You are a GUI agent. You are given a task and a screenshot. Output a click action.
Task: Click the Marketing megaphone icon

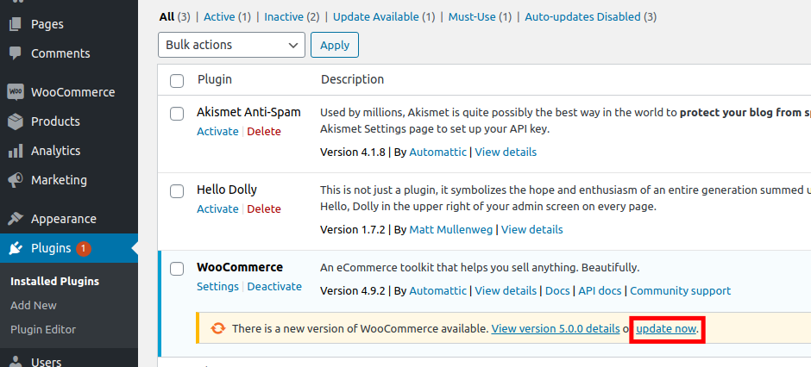click(x=16, y=180)
